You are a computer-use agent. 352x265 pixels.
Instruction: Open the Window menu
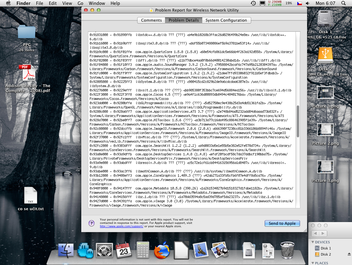97,3
